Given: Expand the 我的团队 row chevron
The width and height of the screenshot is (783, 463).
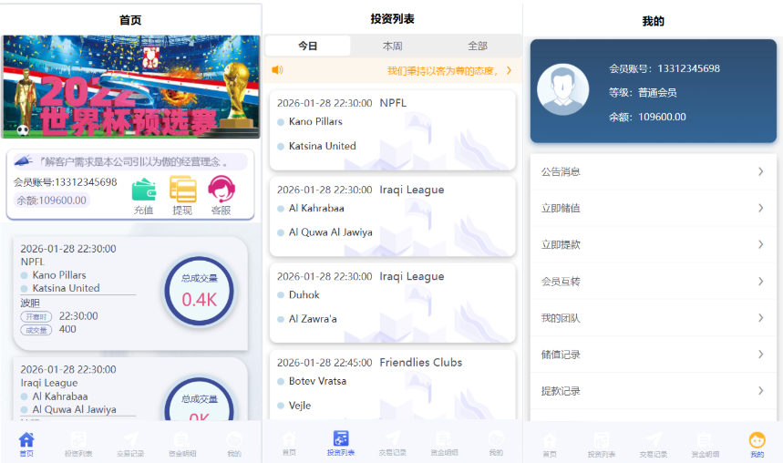Looking at the screenshot, I should [x=760, y=318].
